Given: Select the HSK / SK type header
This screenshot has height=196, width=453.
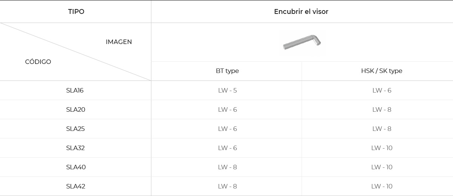Looking at the screenshot, I should tap(382, 71).
